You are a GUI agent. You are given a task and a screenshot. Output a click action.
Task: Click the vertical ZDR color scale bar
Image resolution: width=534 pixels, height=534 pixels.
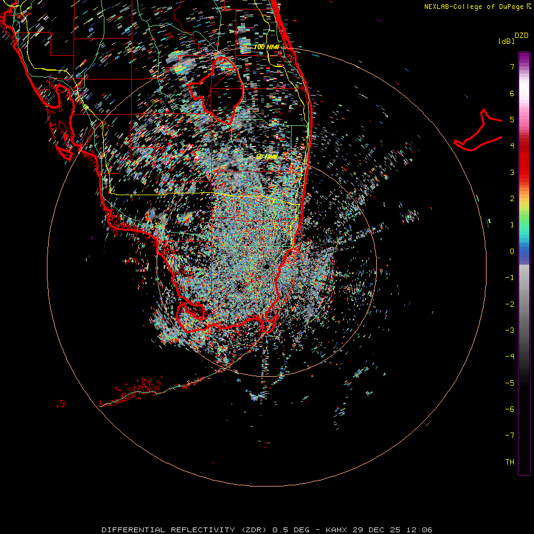[x=524, y=263]
